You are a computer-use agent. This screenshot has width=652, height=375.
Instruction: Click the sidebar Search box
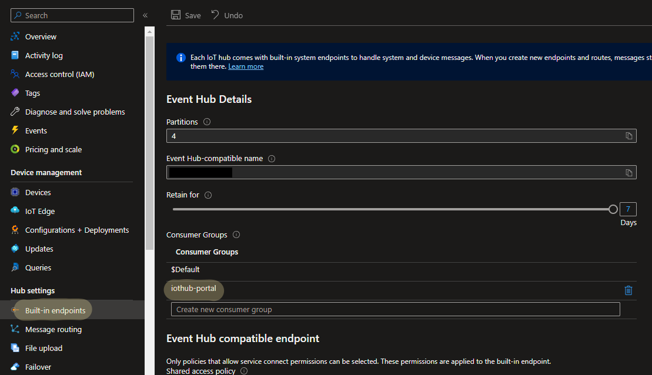coord(72,15)
